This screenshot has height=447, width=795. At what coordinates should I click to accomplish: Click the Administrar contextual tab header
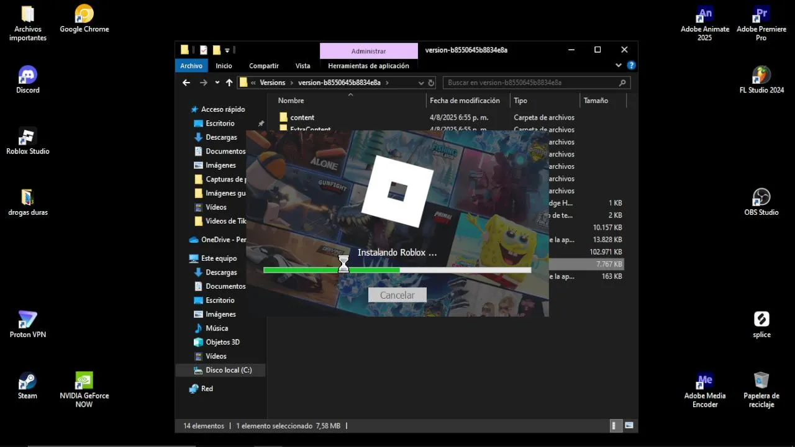[369, 51]
